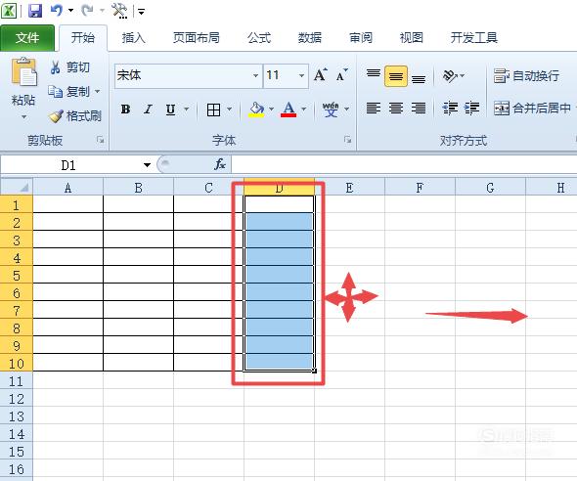This screenshot has height=481, width=577.
Task: Increase indent of cell text
Action: click(471, 109)
